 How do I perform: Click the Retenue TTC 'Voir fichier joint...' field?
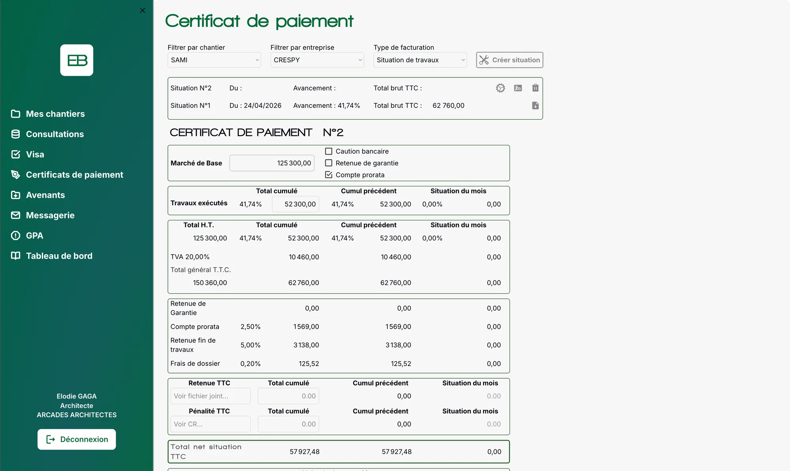coord(211,396)
